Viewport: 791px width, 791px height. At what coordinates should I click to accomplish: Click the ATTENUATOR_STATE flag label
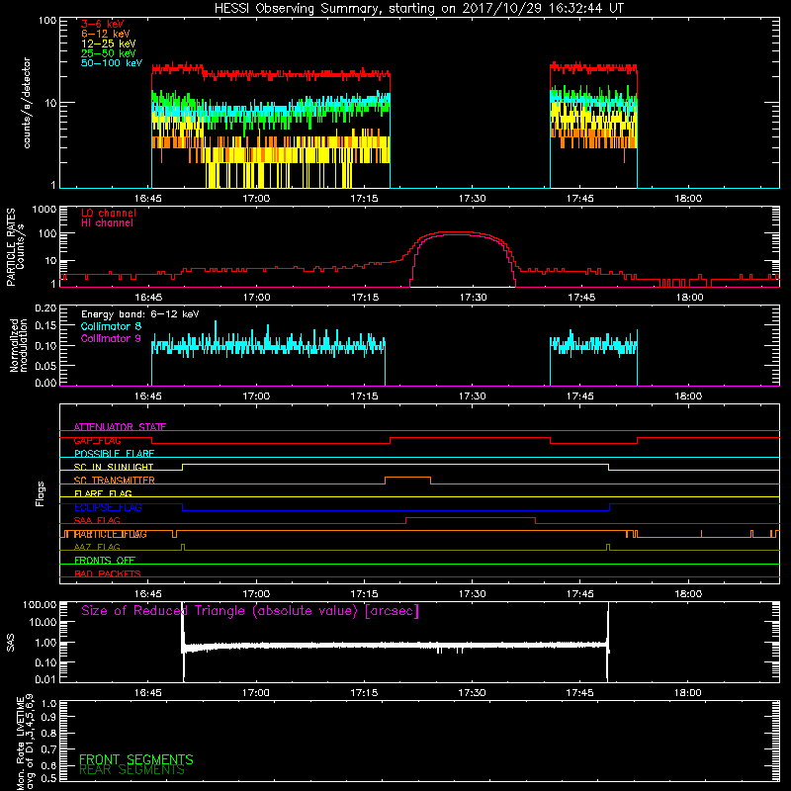tap(120, 427)
